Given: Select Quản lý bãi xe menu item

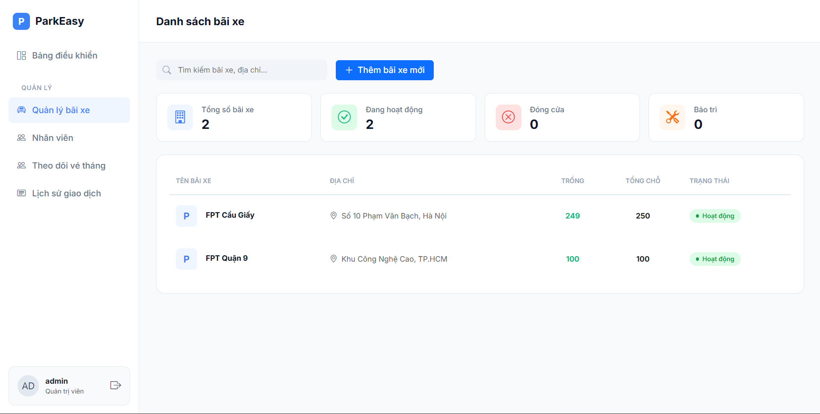Looking at the screenshot, I should pos(61,110).
